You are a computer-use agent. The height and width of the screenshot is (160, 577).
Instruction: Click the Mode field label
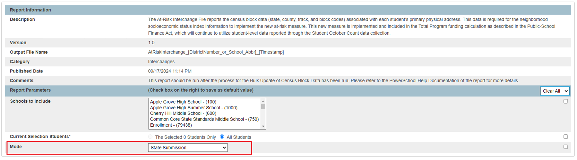coord(16,147)
